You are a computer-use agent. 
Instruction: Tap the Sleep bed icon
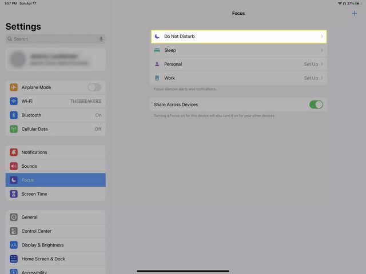tap(157, 50)
